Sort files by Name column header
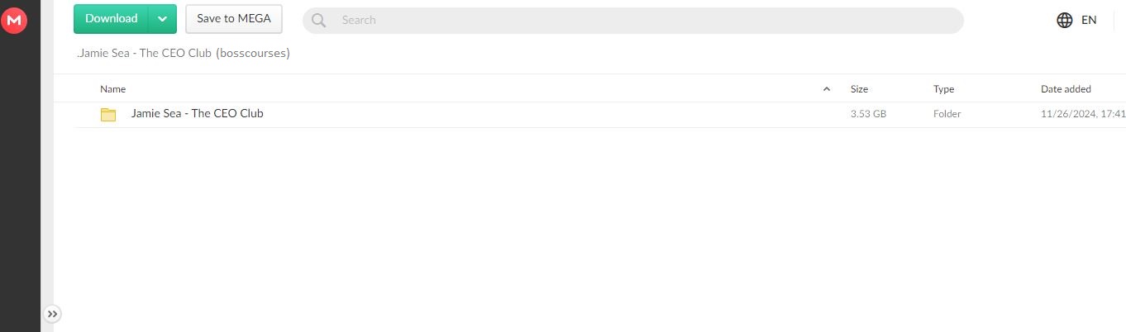This screenshot has height=332, width=1126. (x=113, y=89)
